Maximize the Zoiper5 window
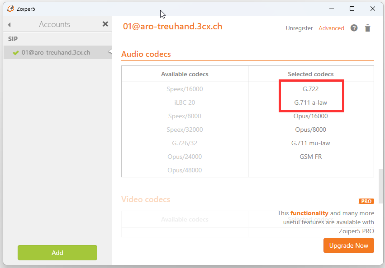 pyautogui.click(x=352, y=9)
